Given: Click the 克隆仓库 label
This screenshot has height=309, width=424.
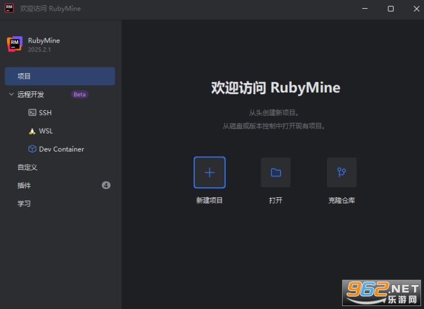Looking at the screenshot, I should (342, 201).
